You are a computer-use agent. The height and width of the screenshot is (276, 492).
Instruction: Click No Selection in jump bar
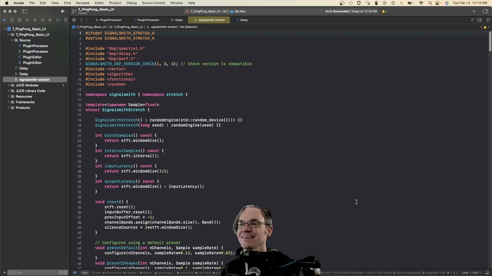click(189, 27)
